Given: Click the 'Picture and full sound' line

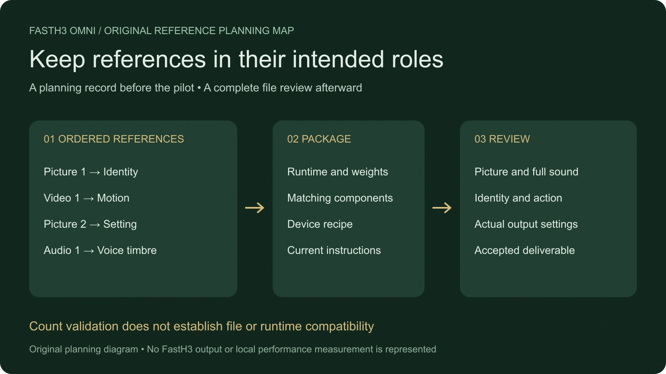Looking at the screenshot, I should (526, 172).
